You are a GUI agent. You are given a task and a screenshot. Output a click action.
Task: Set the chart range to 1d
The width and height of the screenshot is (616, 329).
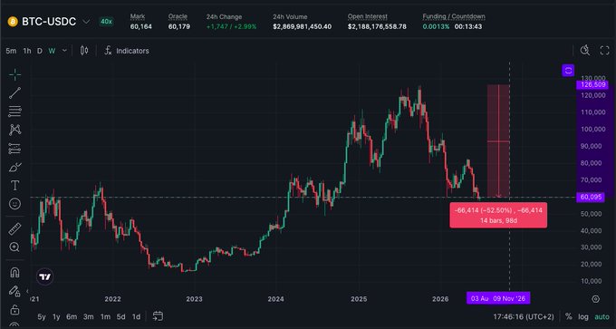tap(136, 317)
